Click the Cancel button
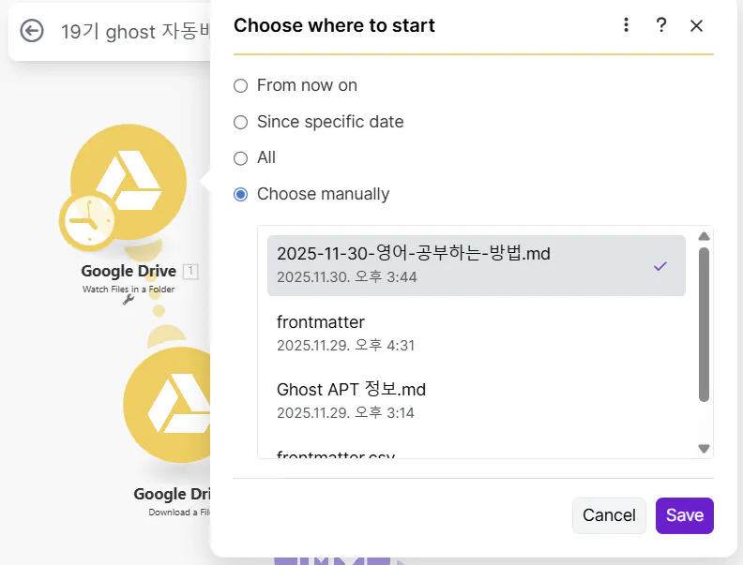 pyautogui.click(x=609, y=515)
